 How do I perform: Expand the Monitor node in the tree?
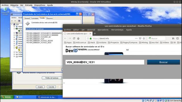14,44
